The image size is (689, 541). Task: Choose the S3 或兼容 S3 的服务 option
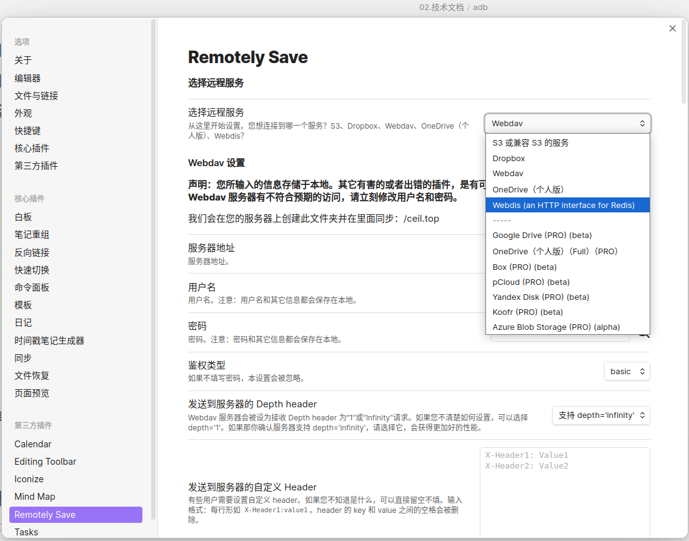point(530,142)
